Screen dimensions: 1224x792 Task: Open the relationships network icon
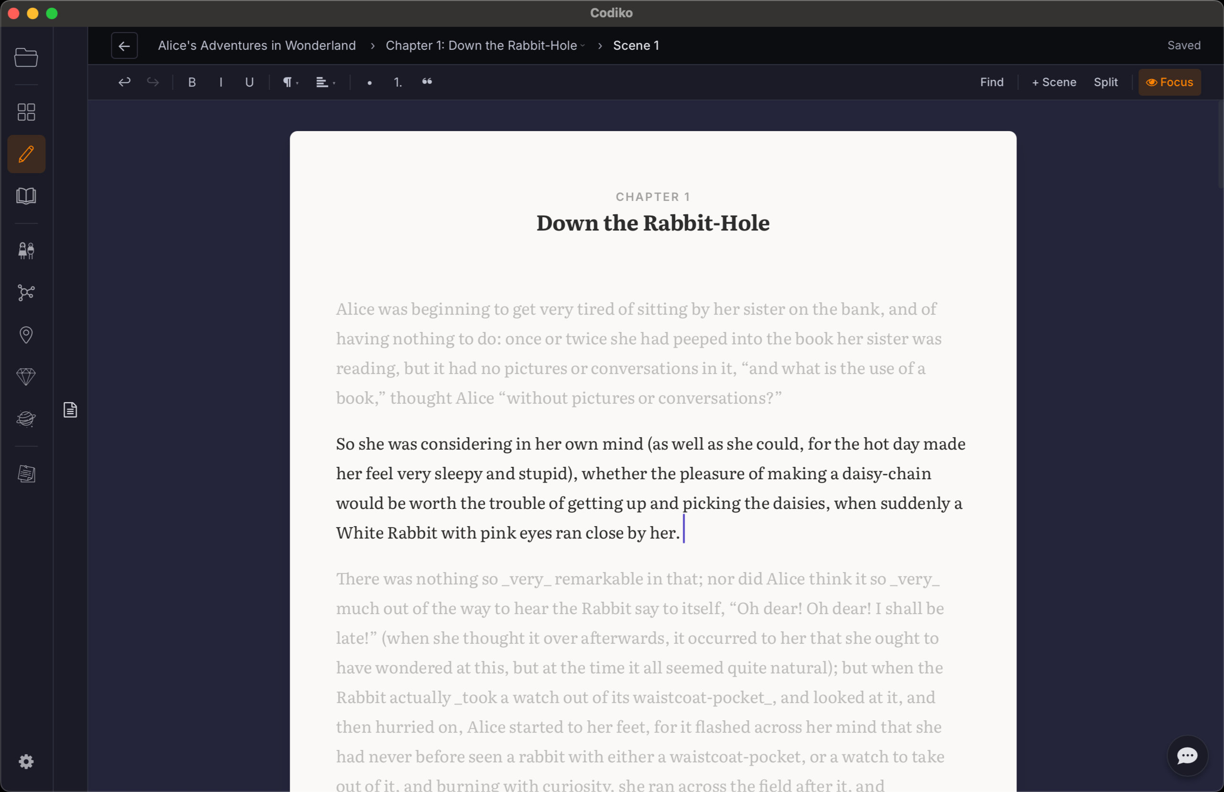click(26, 293)
